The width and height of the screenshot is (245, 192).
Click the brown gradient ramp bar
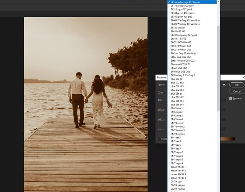coord(227,139)
